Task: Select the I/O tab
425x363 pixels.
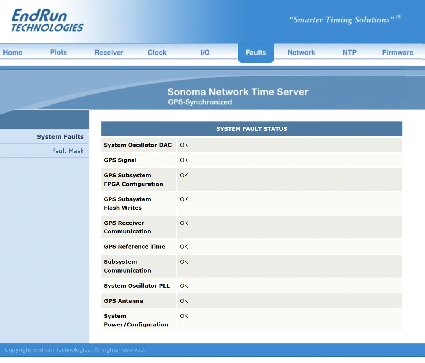Action: (205, 52)
